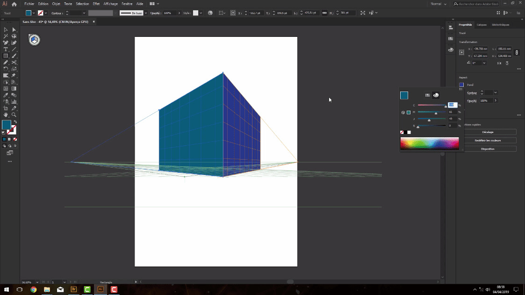Open the Affichage menu
The height and width of the screenshot is (295, 525).
pos(111,3)
